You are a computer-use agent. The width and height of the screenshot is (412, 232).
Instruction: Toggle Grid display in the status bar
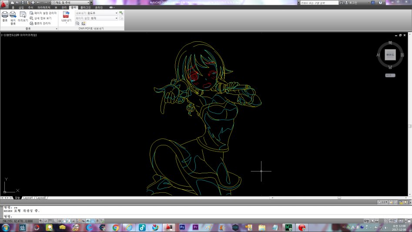tap(50, 221)
